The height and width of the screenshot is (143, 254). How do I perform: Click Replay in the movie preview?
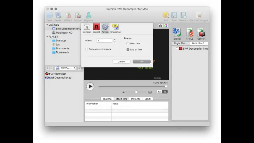coord(157,78)
